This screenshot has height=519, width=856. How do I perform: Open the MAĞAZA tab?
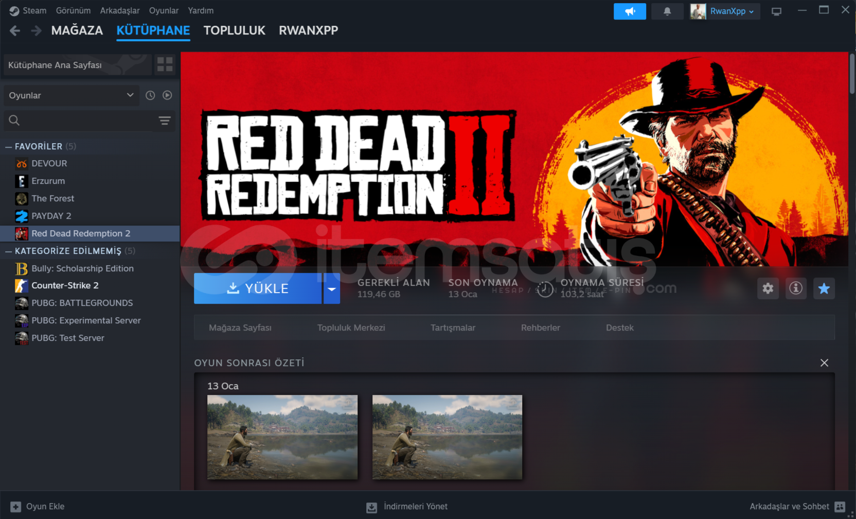point(77,30)
